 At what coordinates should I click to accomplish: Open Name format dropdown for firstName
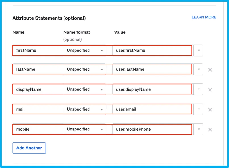(84, 50)
